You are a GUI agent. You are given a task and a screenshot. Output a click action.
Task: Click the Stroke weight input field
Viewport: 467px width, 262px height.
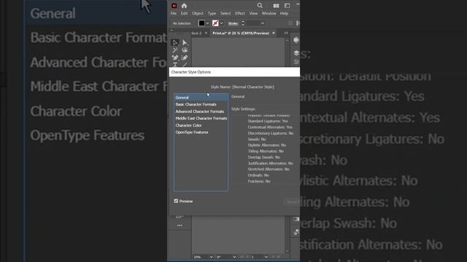(253, 23)
